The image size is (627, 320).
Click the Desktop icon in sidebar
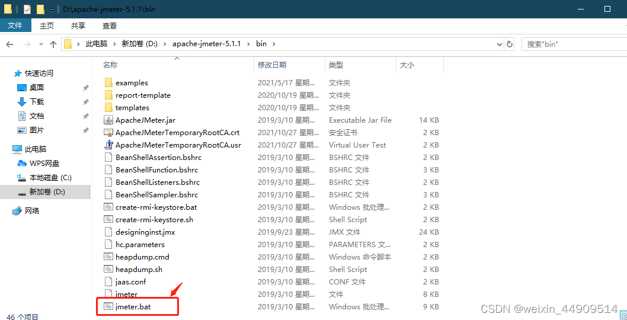pyautogui.click(x=21, y=88)
